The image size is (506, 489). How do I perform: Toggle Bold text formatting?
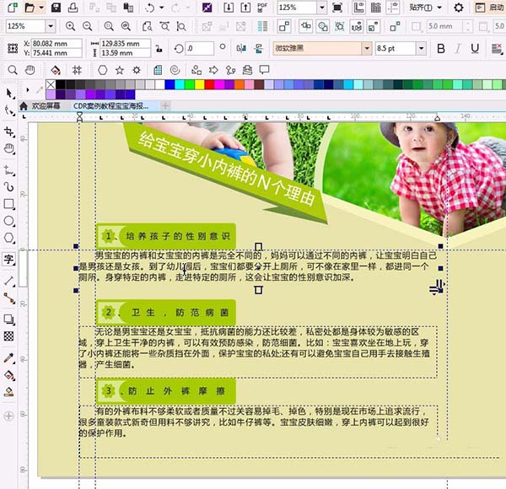click(x=441, y=49)
